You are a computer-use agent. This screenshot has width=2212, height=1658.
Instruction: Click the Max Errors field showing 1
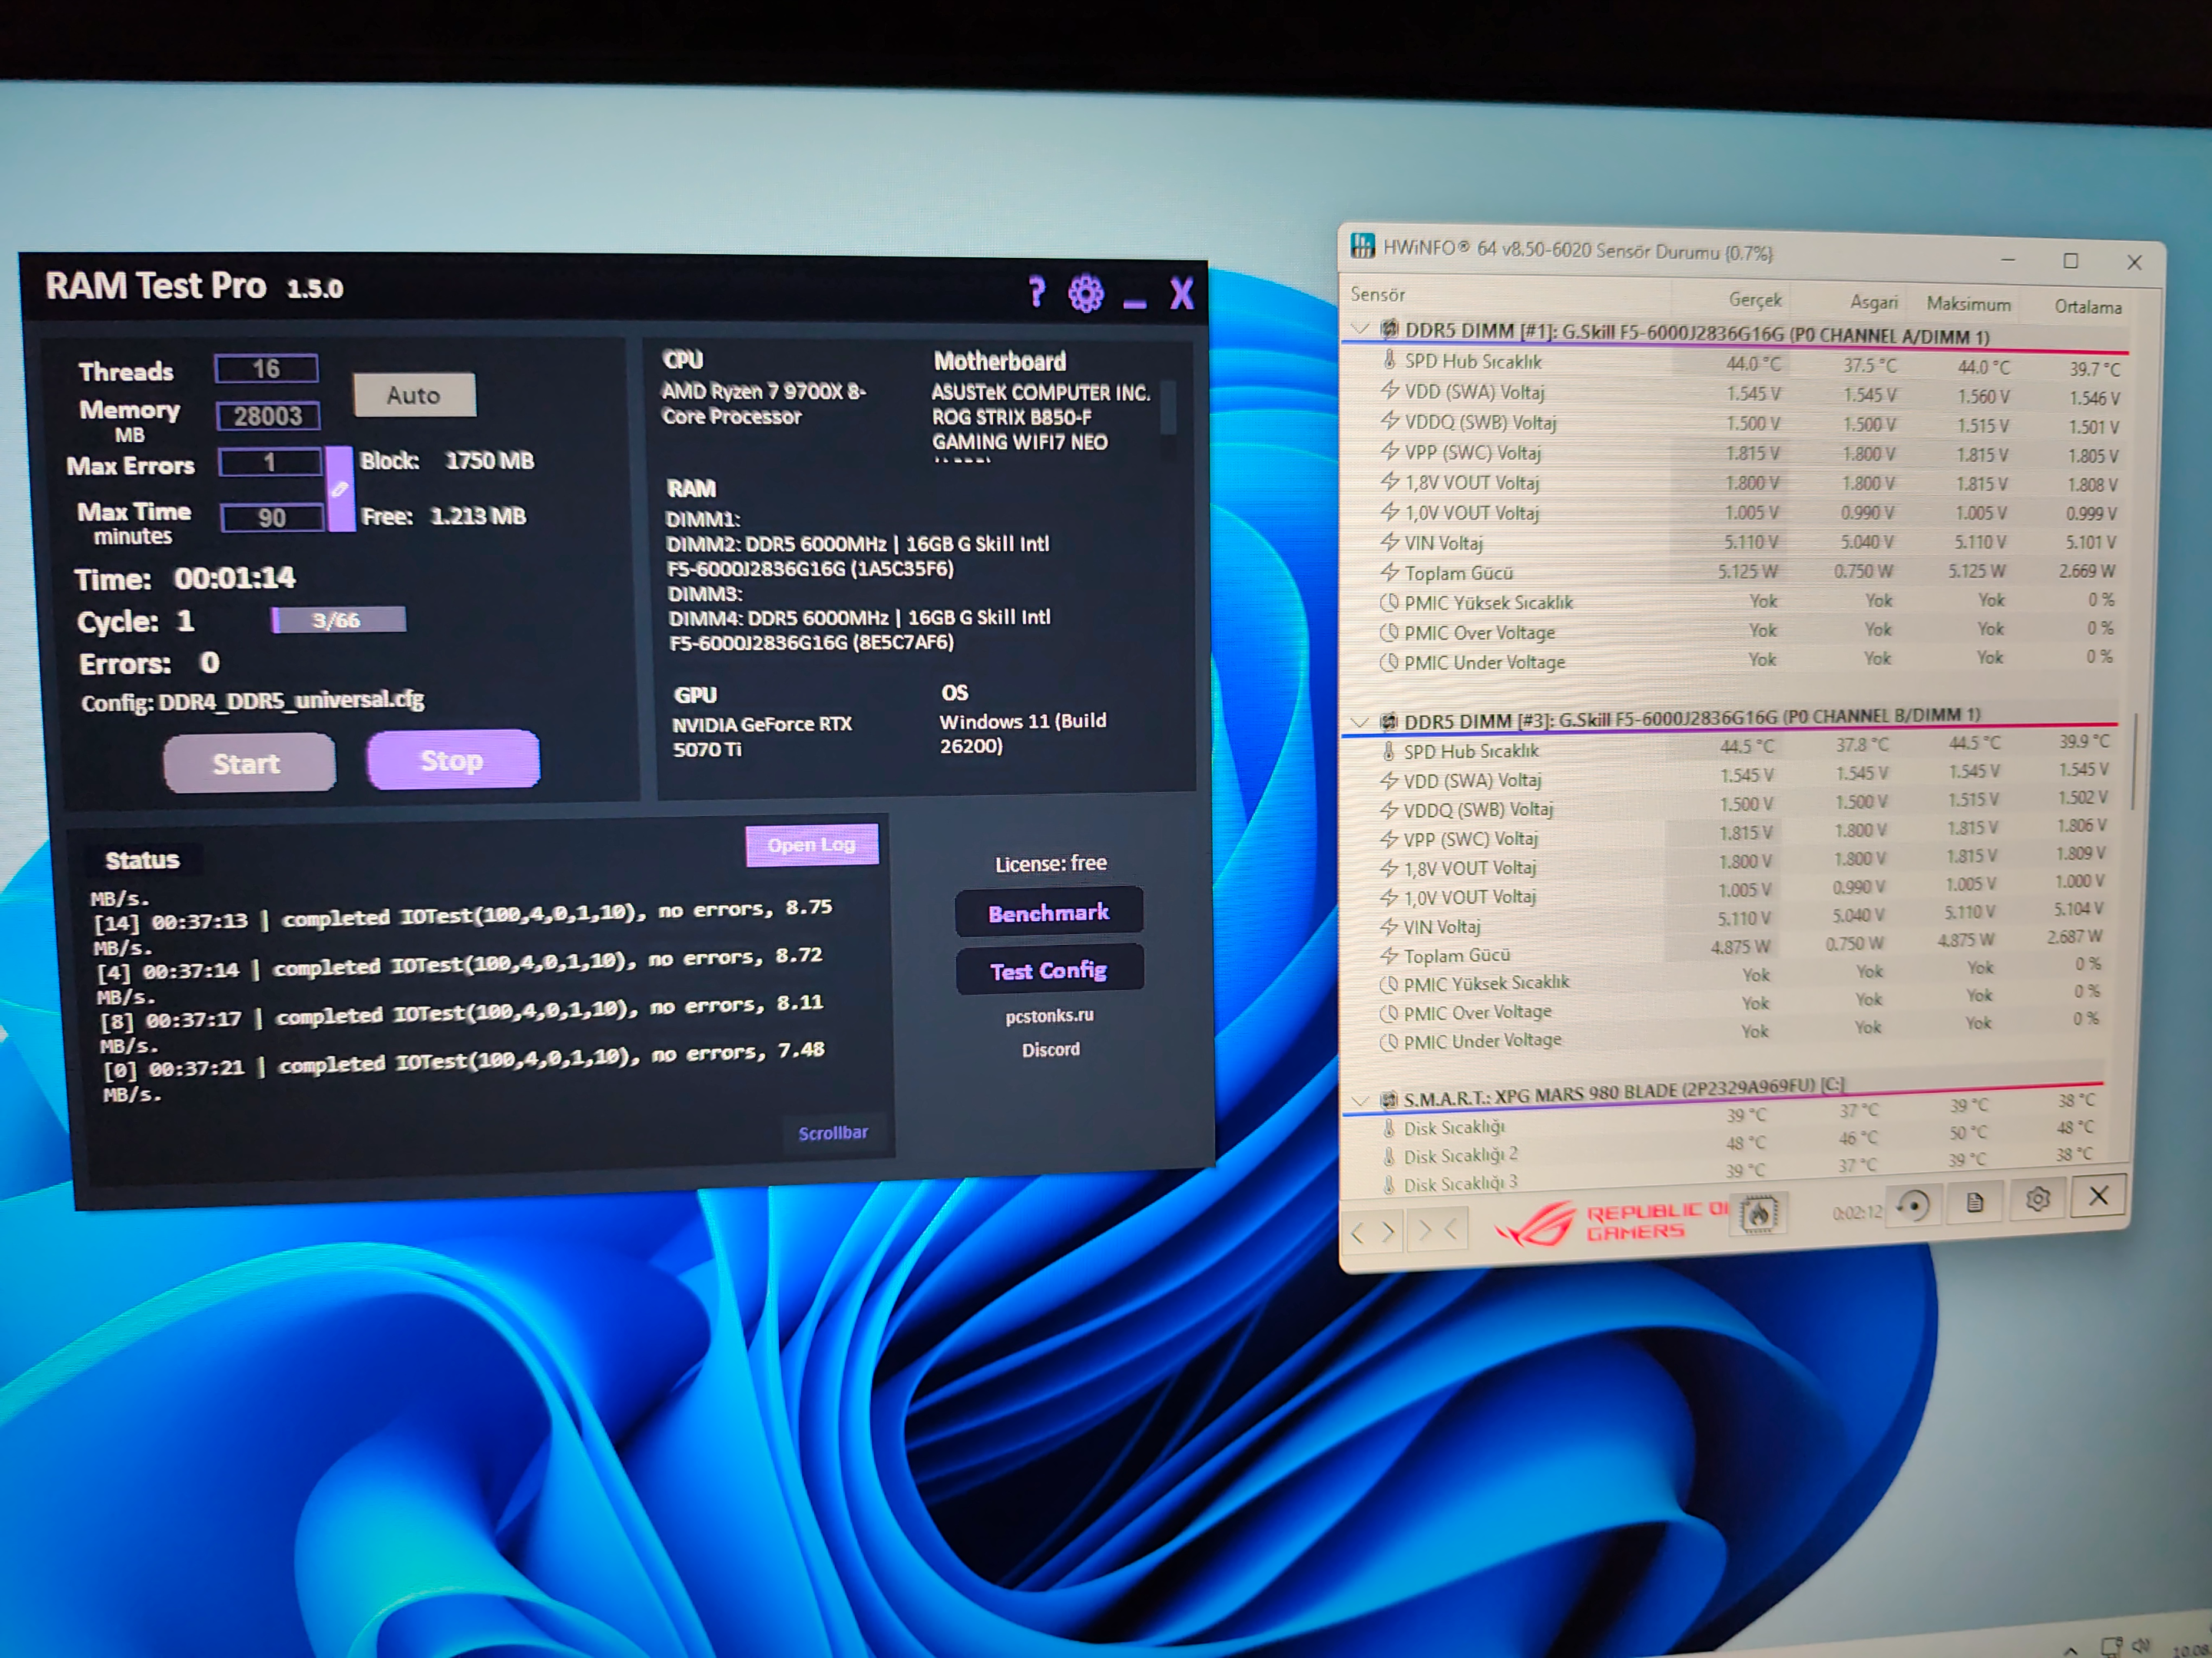click(270, 462)
